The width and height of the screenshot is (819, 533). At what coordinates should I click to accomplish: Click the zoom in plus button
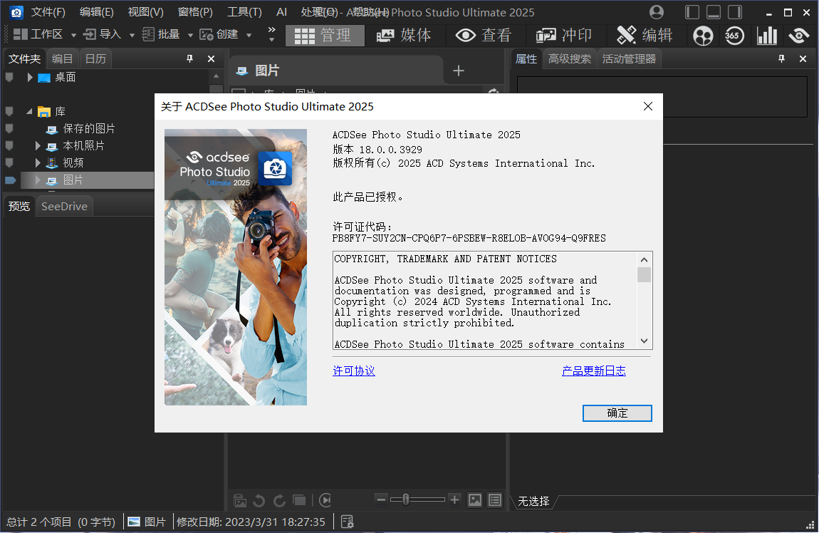click(454, 500)
